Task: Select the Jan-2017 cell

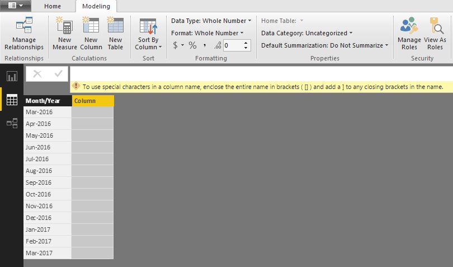Action: [x=48, y=229]
